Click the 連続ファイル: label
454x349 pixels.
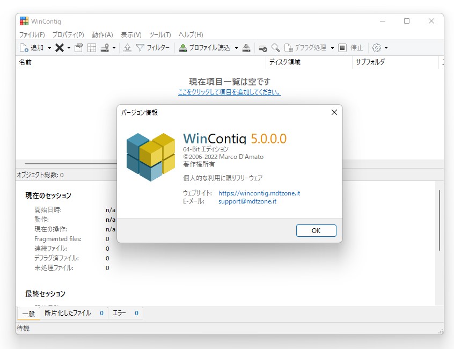[x=50, y=249]
